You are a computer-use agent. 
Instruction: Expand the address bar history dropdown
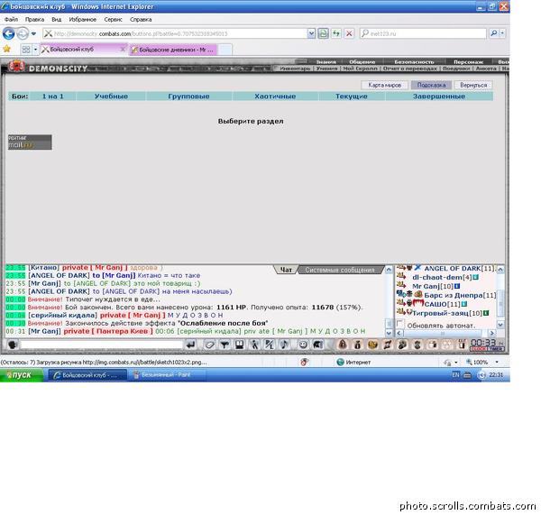pyautogui.click(x=311, y=33)
